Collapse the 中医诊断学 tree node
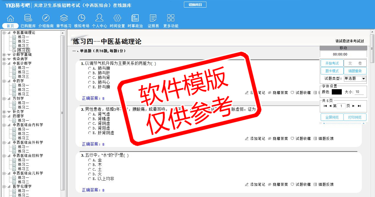375x197 pixels. 4,63
